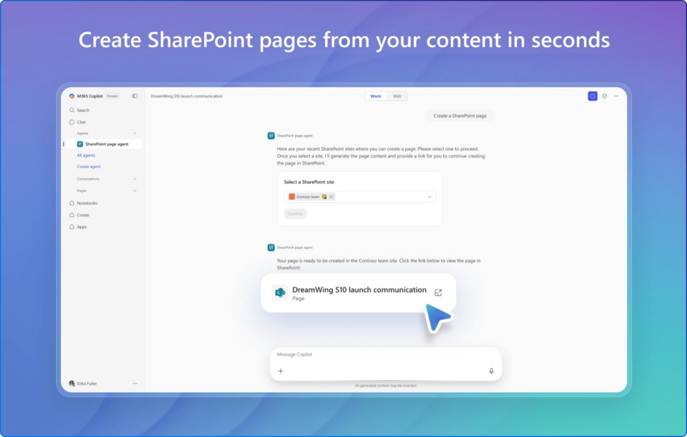The width and height of the screenshot is (687, 437).
Task: Switch to Web grounding mode
Action: tap(397, 96)
